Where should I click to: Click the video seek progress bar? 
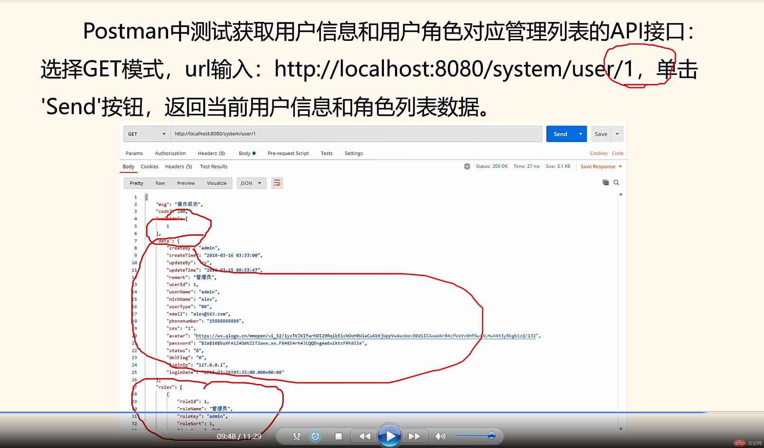pos(382,412)
